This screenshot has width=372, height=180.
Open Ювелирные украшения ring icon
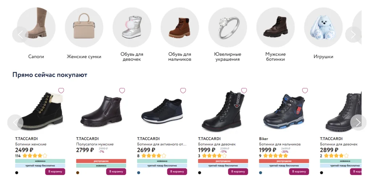point(227,28)
